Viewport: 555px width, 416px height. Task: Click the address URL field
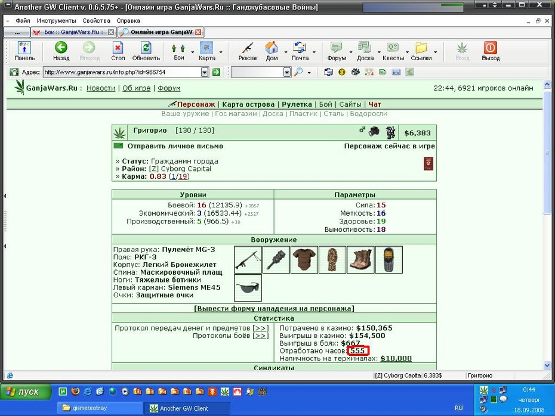tap(122, 72)
